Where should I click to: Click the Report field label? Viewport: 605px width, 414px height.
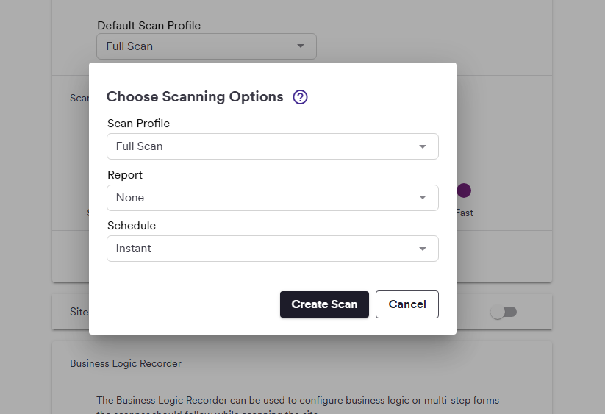(x=125, y=175)
